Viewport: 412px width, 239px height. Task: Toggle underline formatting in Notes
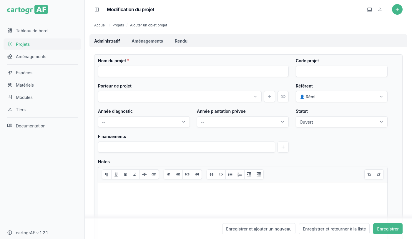[116, 174]
